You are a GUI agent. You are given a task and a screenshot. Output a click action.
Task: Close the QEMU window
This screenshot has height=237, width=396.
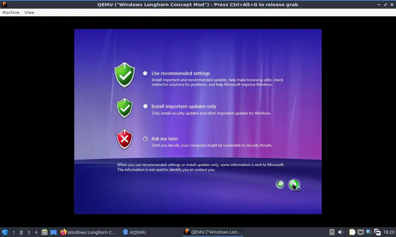(392, 5)
